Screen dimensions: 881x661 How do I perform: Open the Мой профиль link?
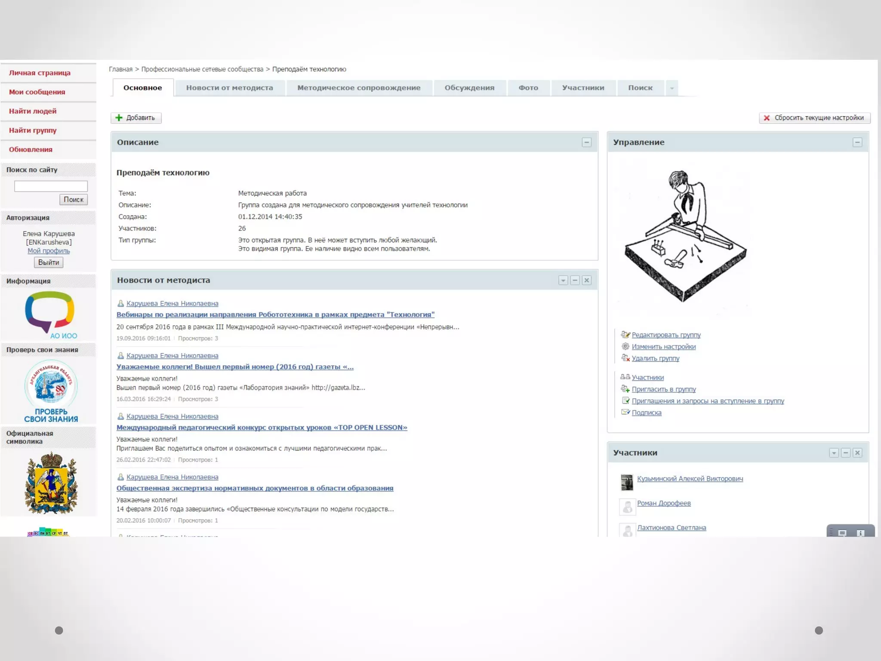[49, 251]
